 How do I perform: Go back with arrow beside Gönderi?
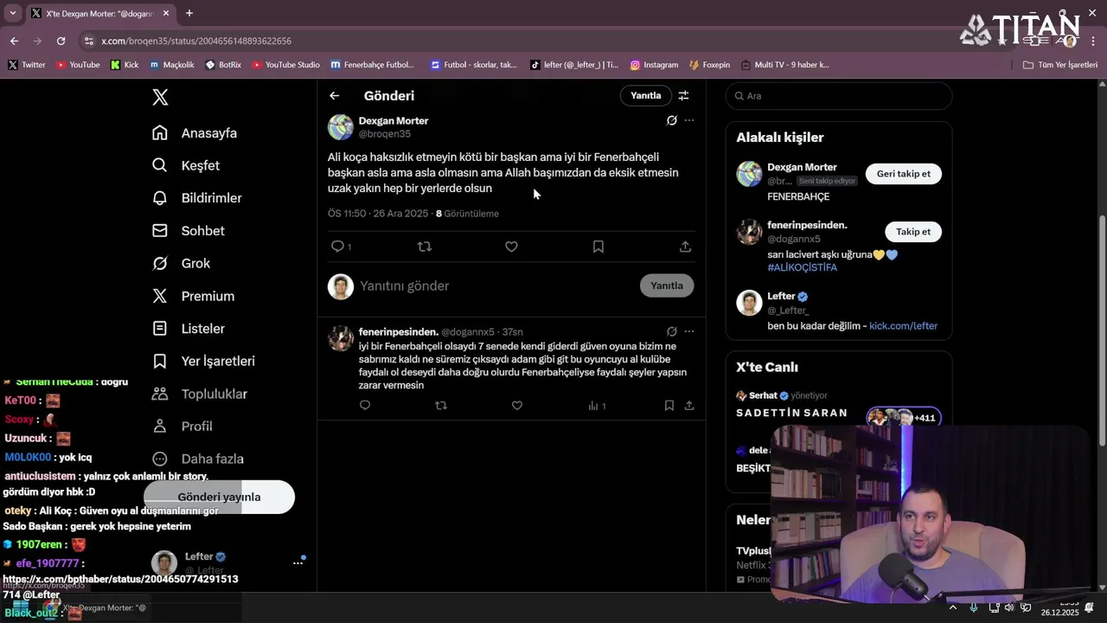(335, 96)
